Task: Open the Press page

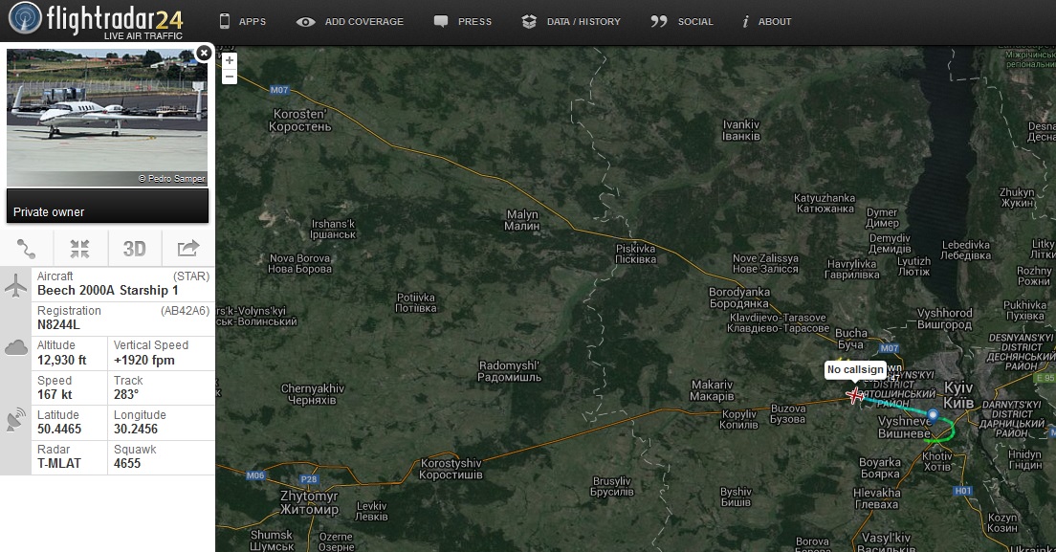Action: coord(463,21)
